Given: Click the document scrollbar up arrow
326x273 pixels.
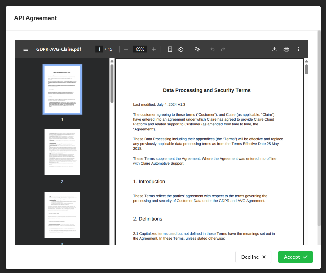Looking at the screenshot, I should pyautogui.click(x=306, y=61).
